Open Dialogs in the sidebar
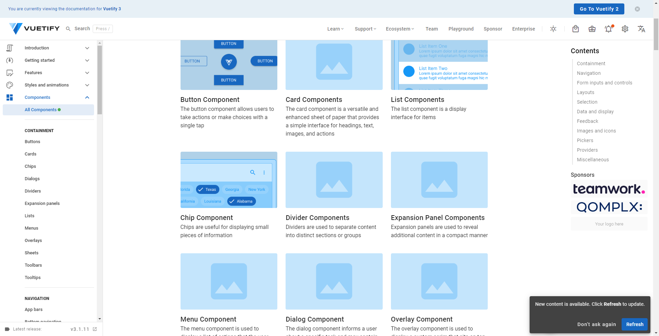This screenshot has height=336, width=659. (x=32, y=179)
